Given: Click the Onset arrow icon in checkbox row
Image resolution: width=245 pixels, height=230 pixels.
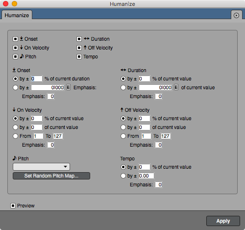Looking at the screenshot, I should 22,39.
